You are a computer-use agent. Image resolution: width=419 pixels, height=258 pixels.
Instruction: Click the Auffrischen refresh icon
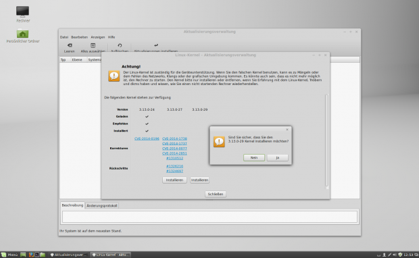[120, 45]
